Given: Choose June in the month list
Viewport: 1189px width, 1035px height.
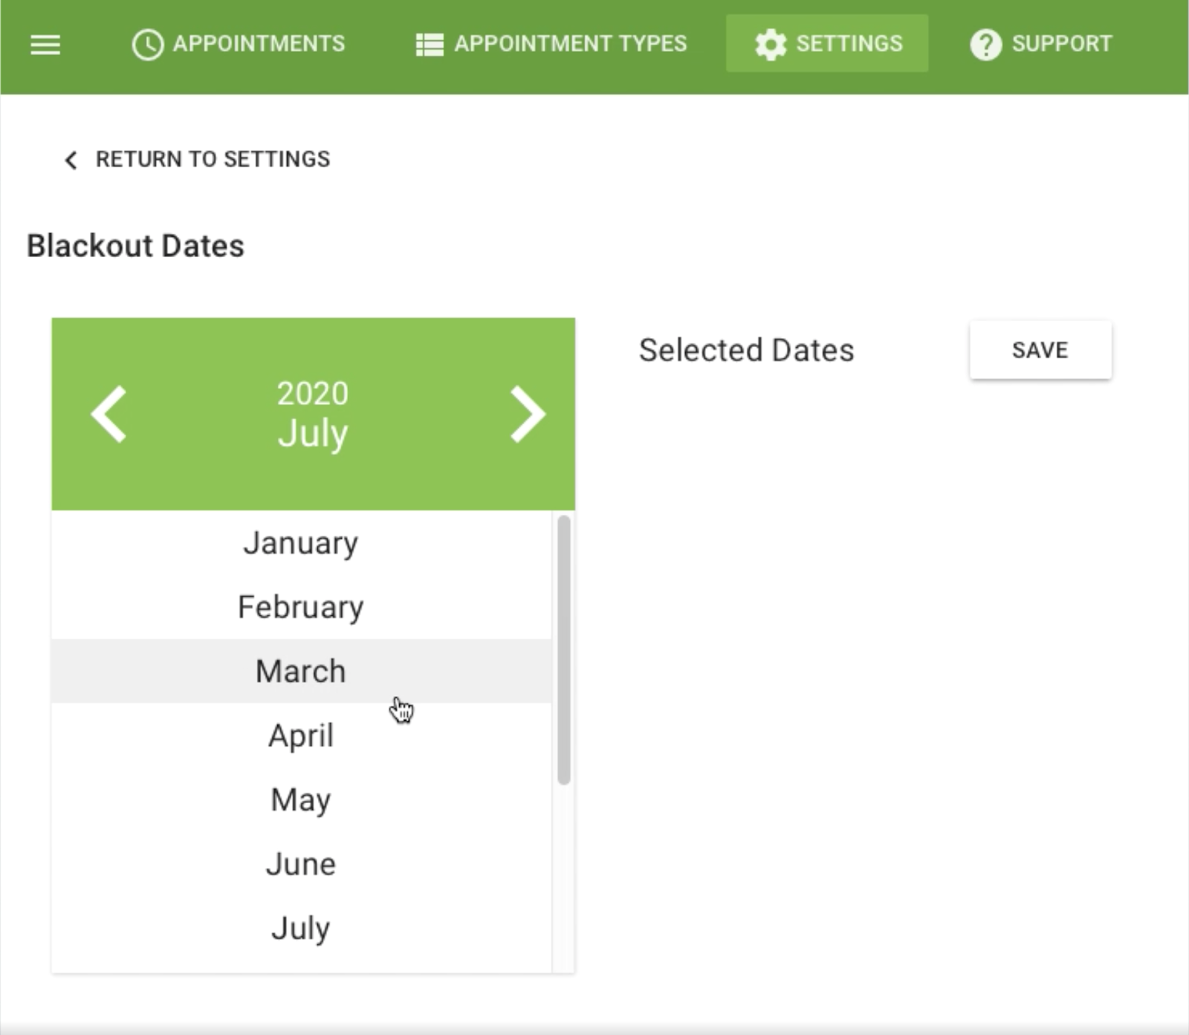Looking at the screenshot, I should click(x=301, y=863).
